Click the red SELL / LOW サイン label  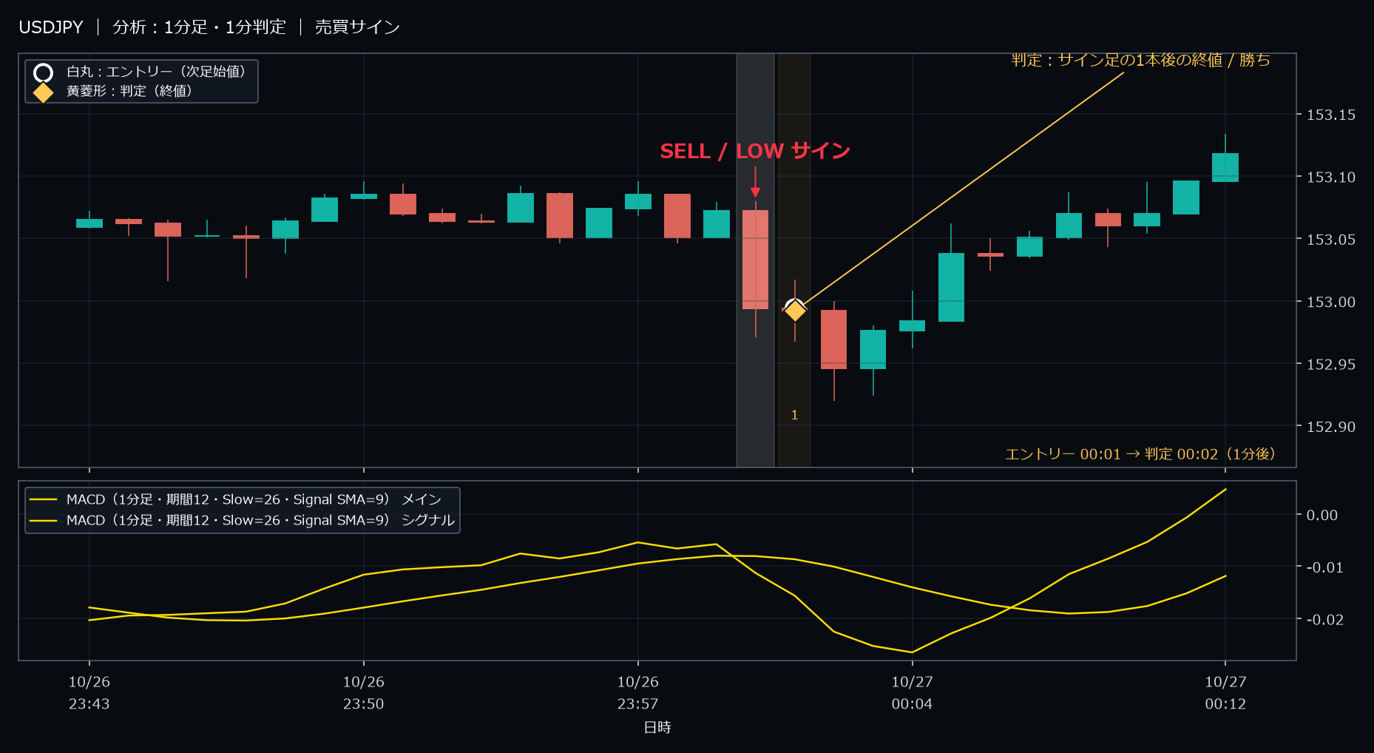(x=755, y=151)
